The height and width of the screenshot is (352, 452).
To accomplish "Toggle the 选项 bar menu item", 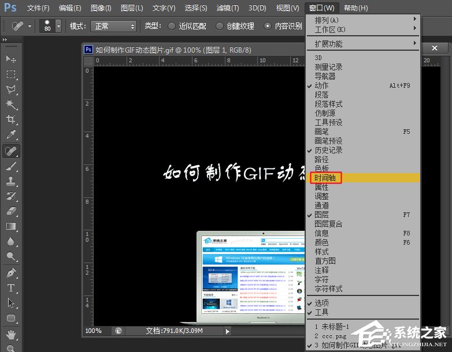I will pos(363,303).
